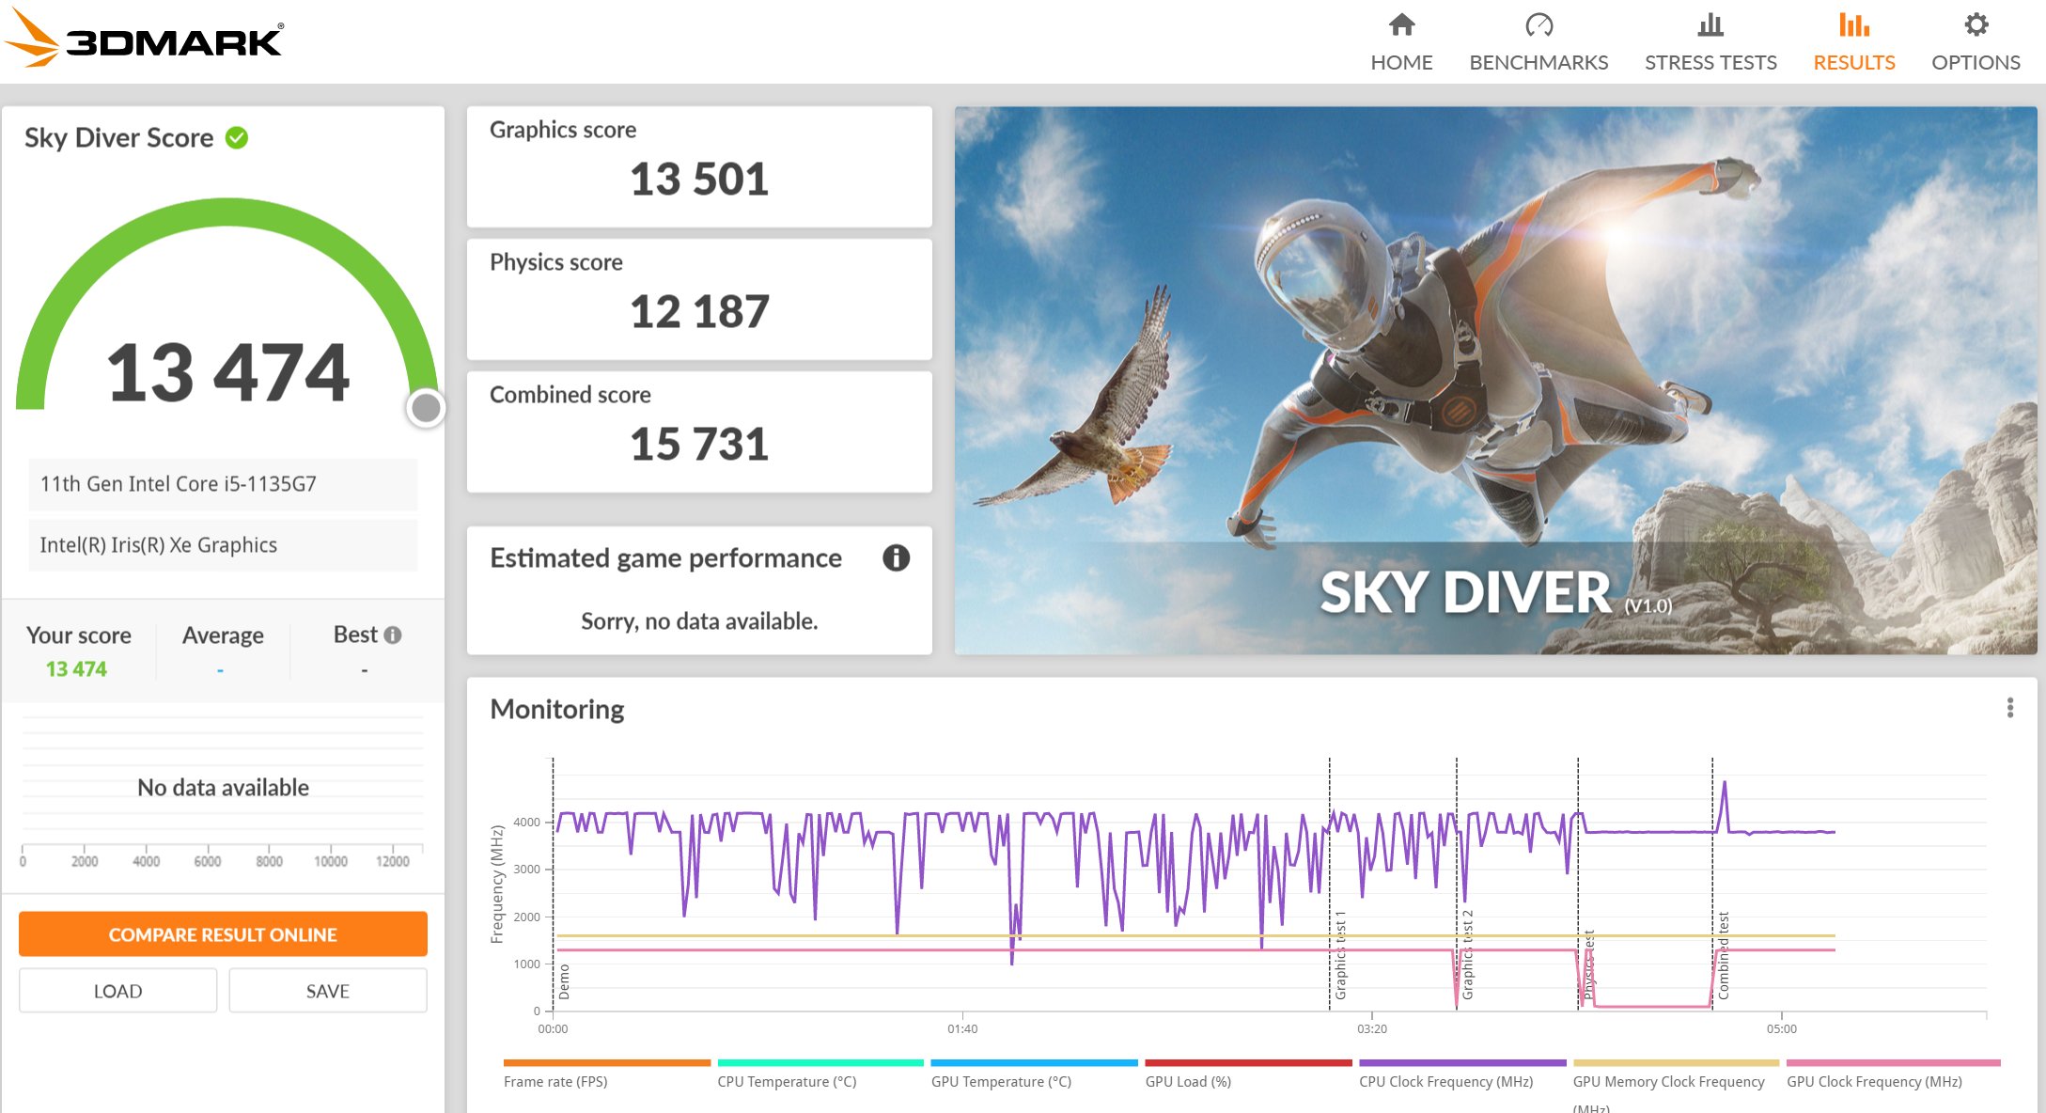Click the Estimated game performance heading
The height and width of the screenshot is (1113, 2046).
pos(665,558)
